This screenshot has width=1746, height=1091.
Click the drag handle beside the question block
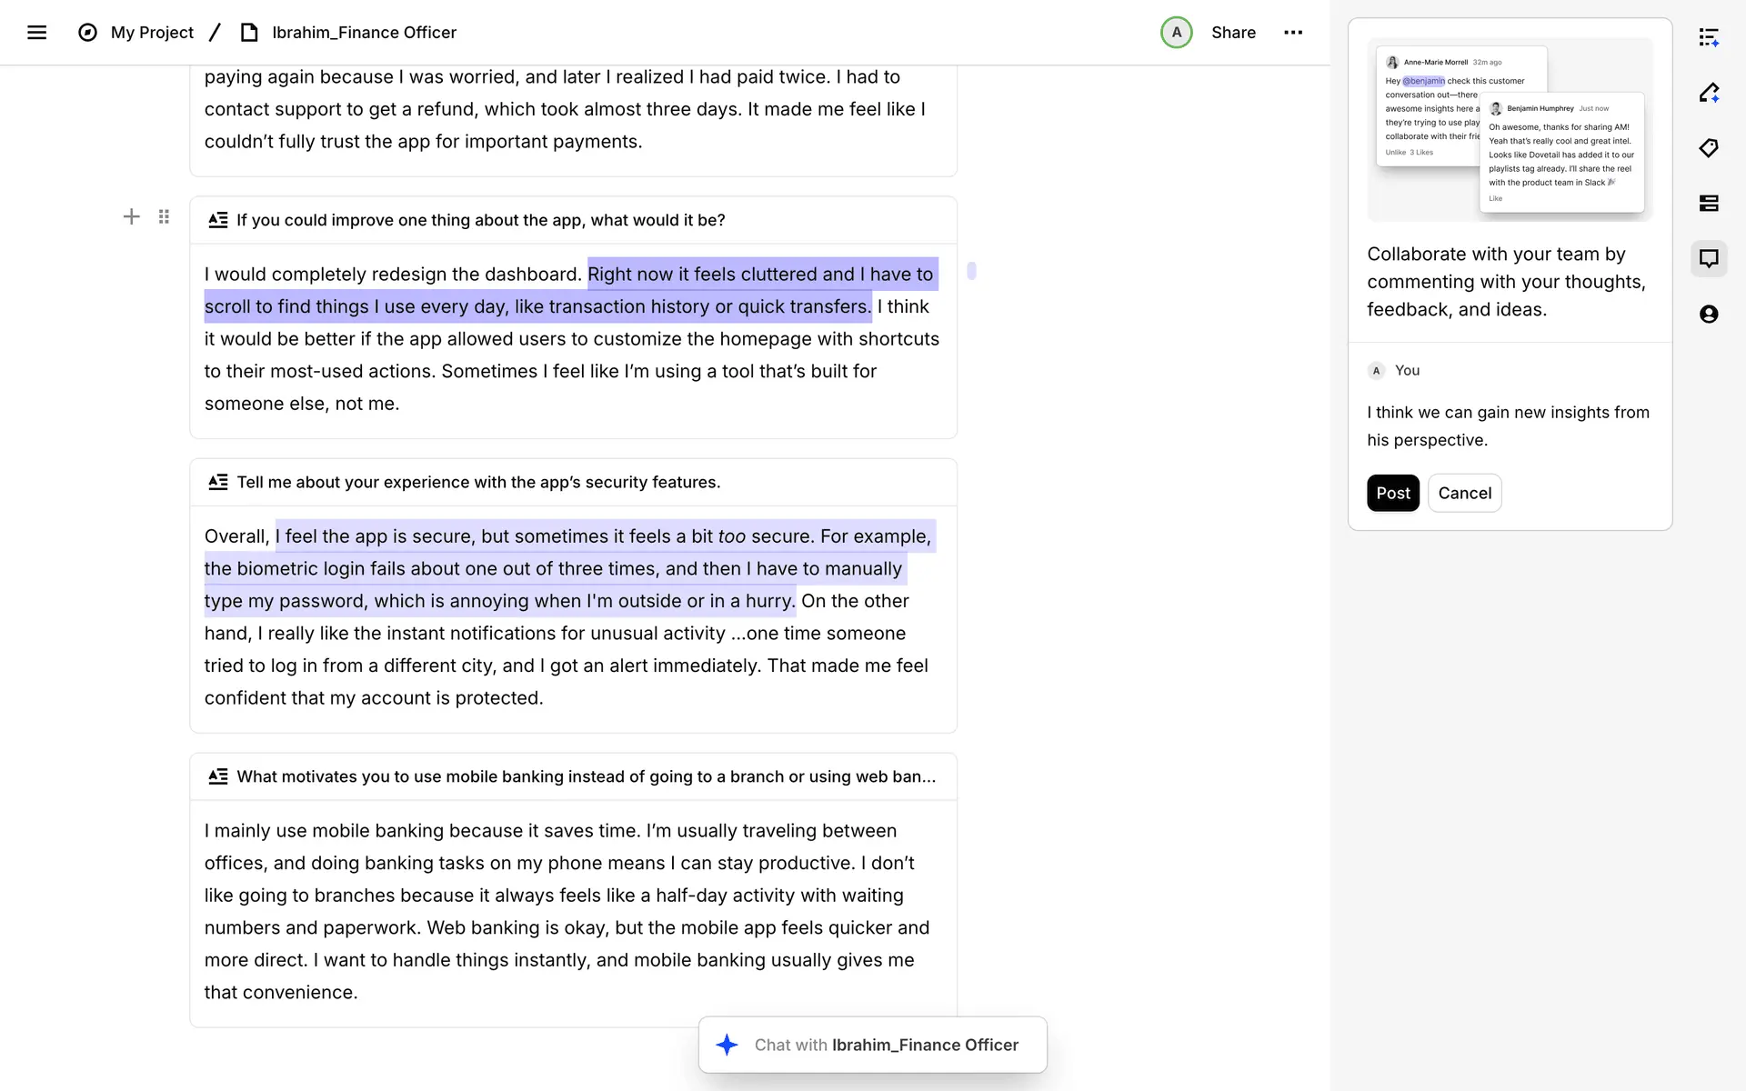pos(164,216)
